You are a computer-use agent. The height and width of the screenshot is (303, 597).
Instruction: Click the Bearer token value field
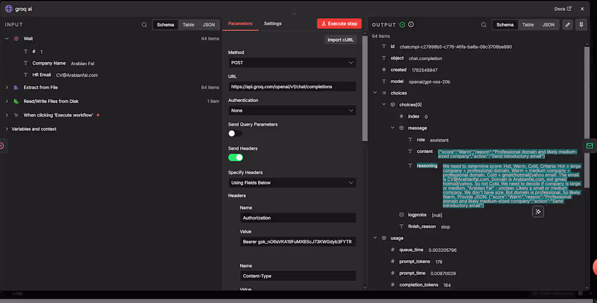[298, 242]
